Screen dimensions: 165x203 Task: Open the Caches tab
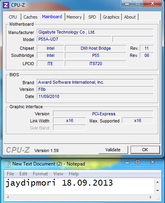(x=30, y=17)
